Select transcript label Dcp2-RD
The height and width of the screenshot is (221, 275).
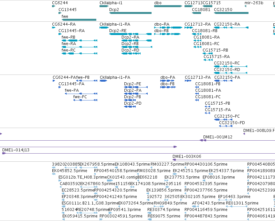pyautogui.click(x=130, y=50)
